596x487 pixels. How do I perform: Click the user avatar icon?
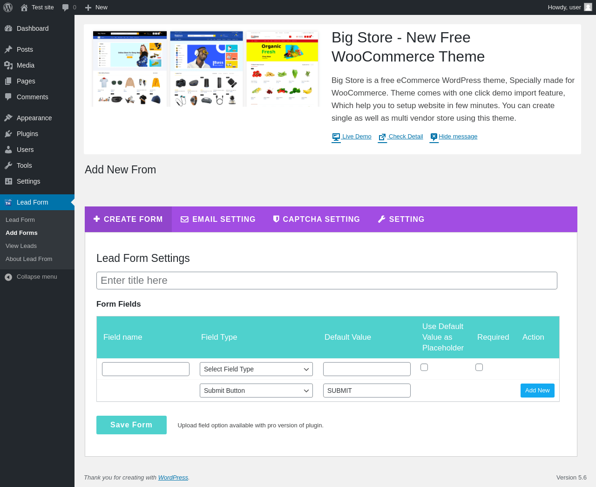coord(588,7)
